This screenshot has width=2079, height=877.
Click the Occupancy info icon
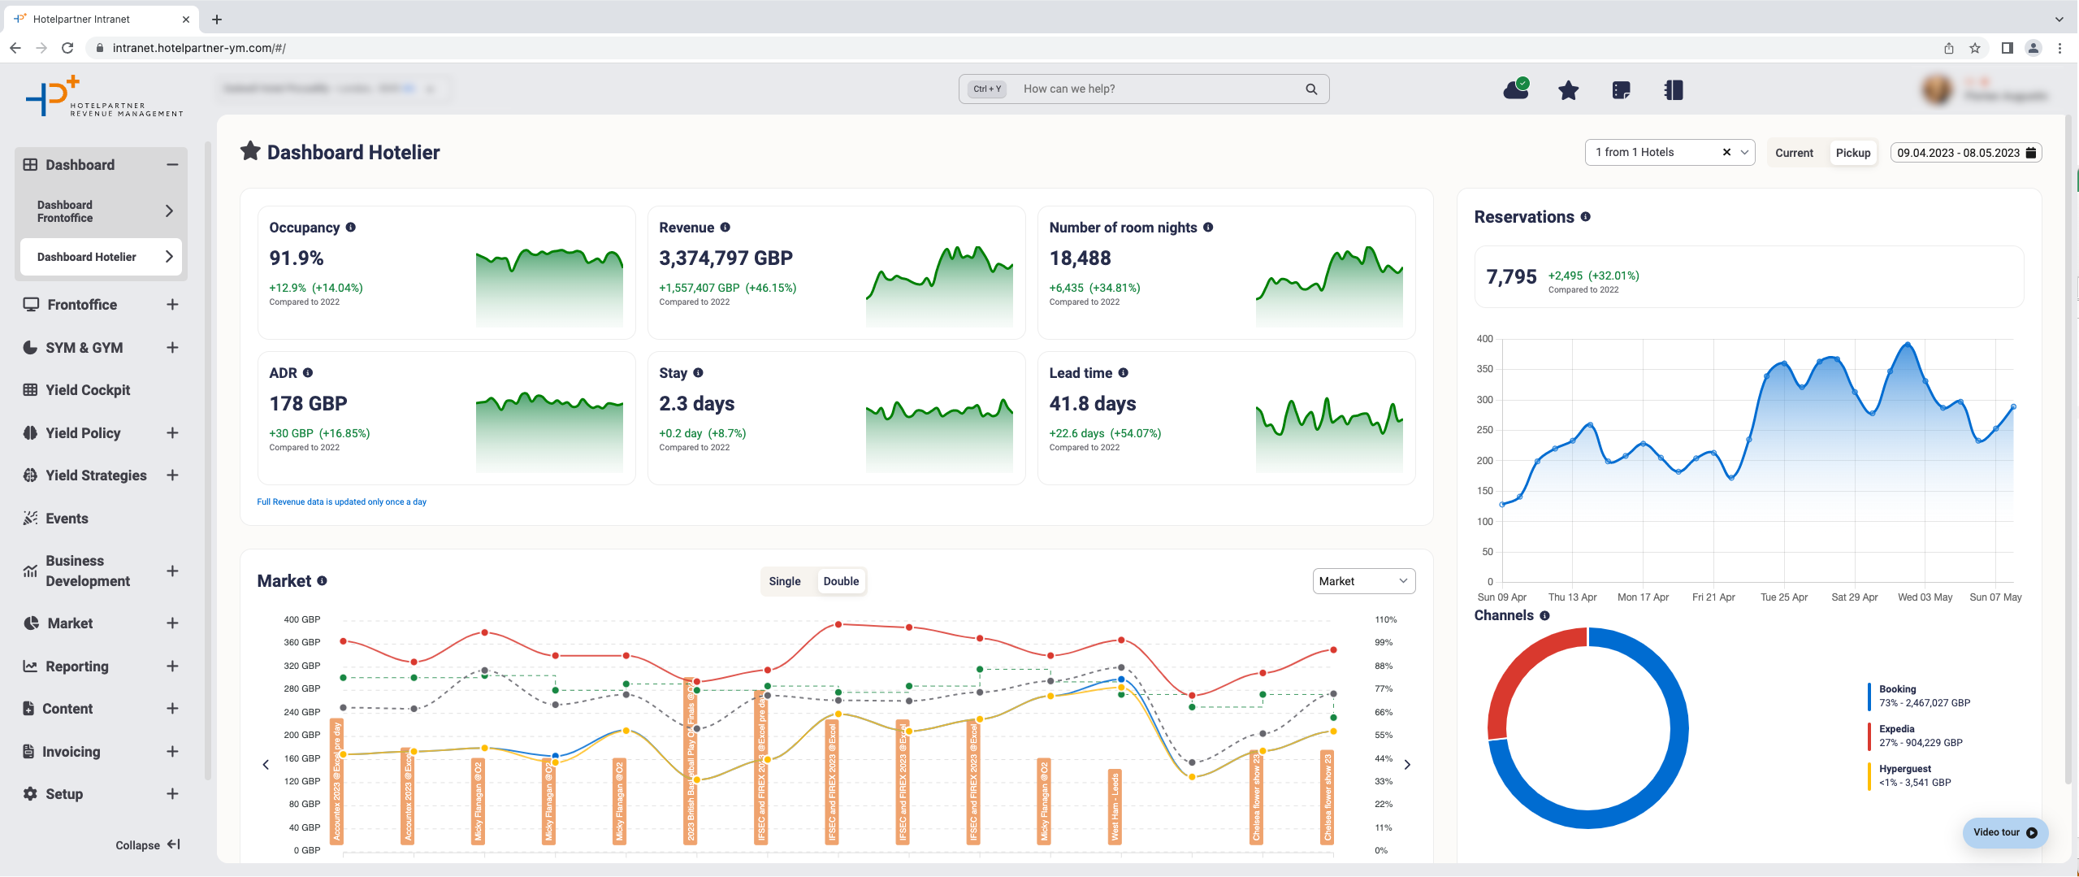coord(351,228)
